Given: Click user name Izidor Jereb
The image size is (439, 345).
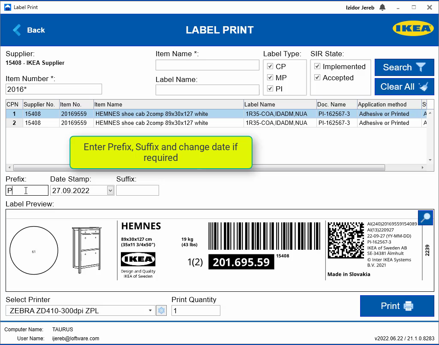Looking at the screenshot, I should click(x=360, y=8).
